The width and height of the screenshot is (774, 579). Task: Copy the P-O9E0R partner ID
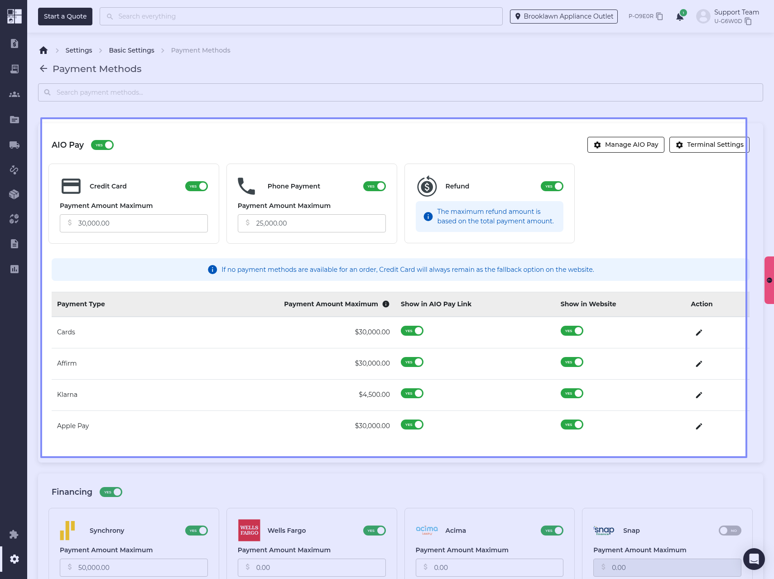pyautogui.click(x=659, y=16)
